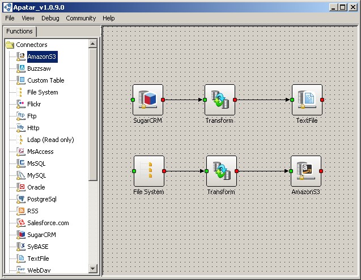Image resolution: width=361 pixels, height=280 pixels.
Task: Select the SyBASE connector icon
Action: pyautogui.click(x=21, y=247)
